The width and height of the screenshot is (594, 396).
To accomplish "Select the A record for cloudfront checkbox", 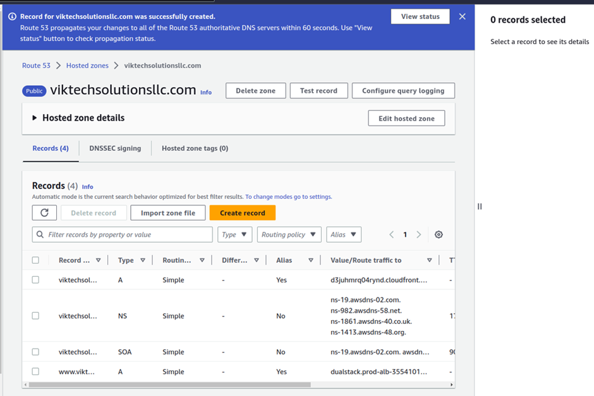I will point(35,280).
